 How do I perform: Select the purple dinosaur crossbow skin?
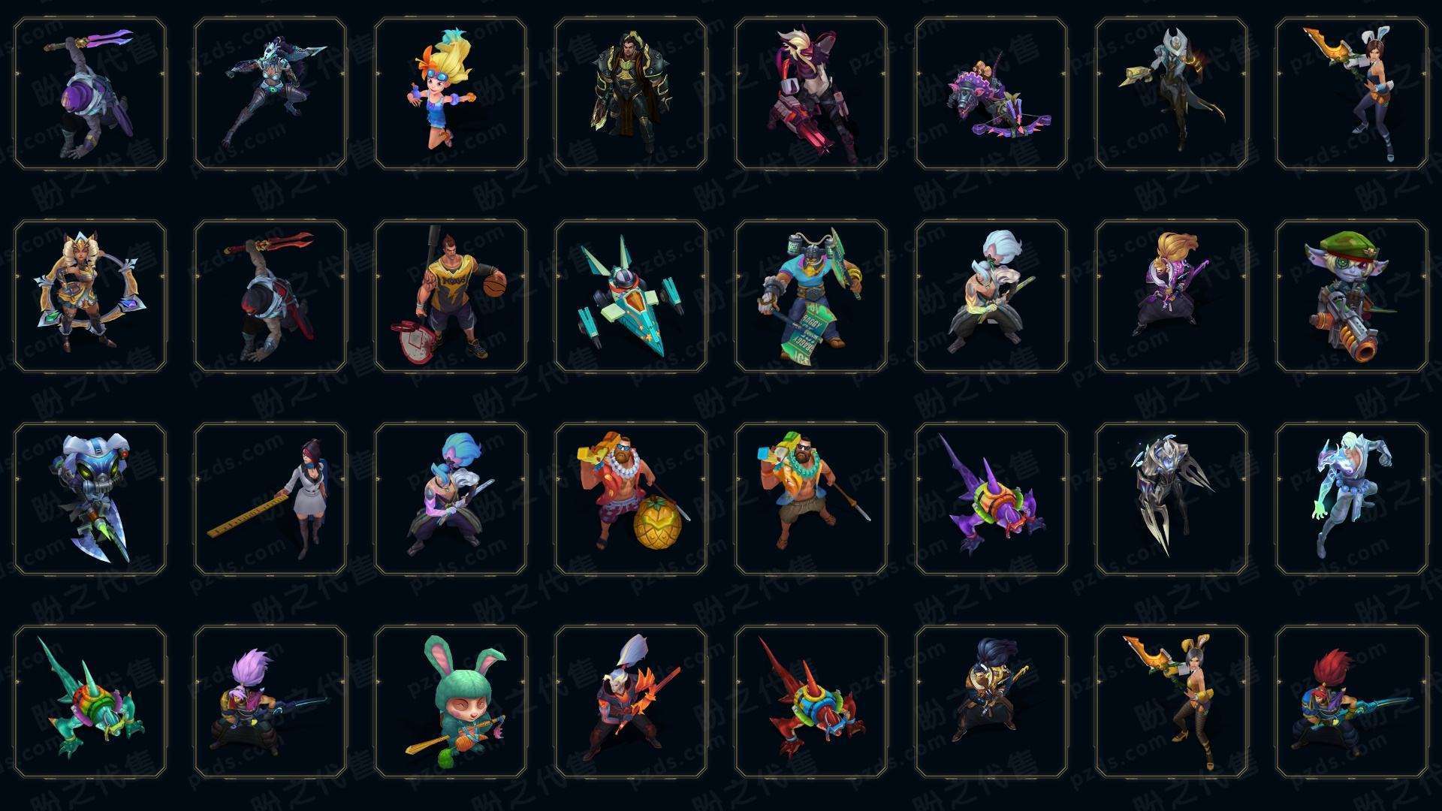(x=991, y=94)
